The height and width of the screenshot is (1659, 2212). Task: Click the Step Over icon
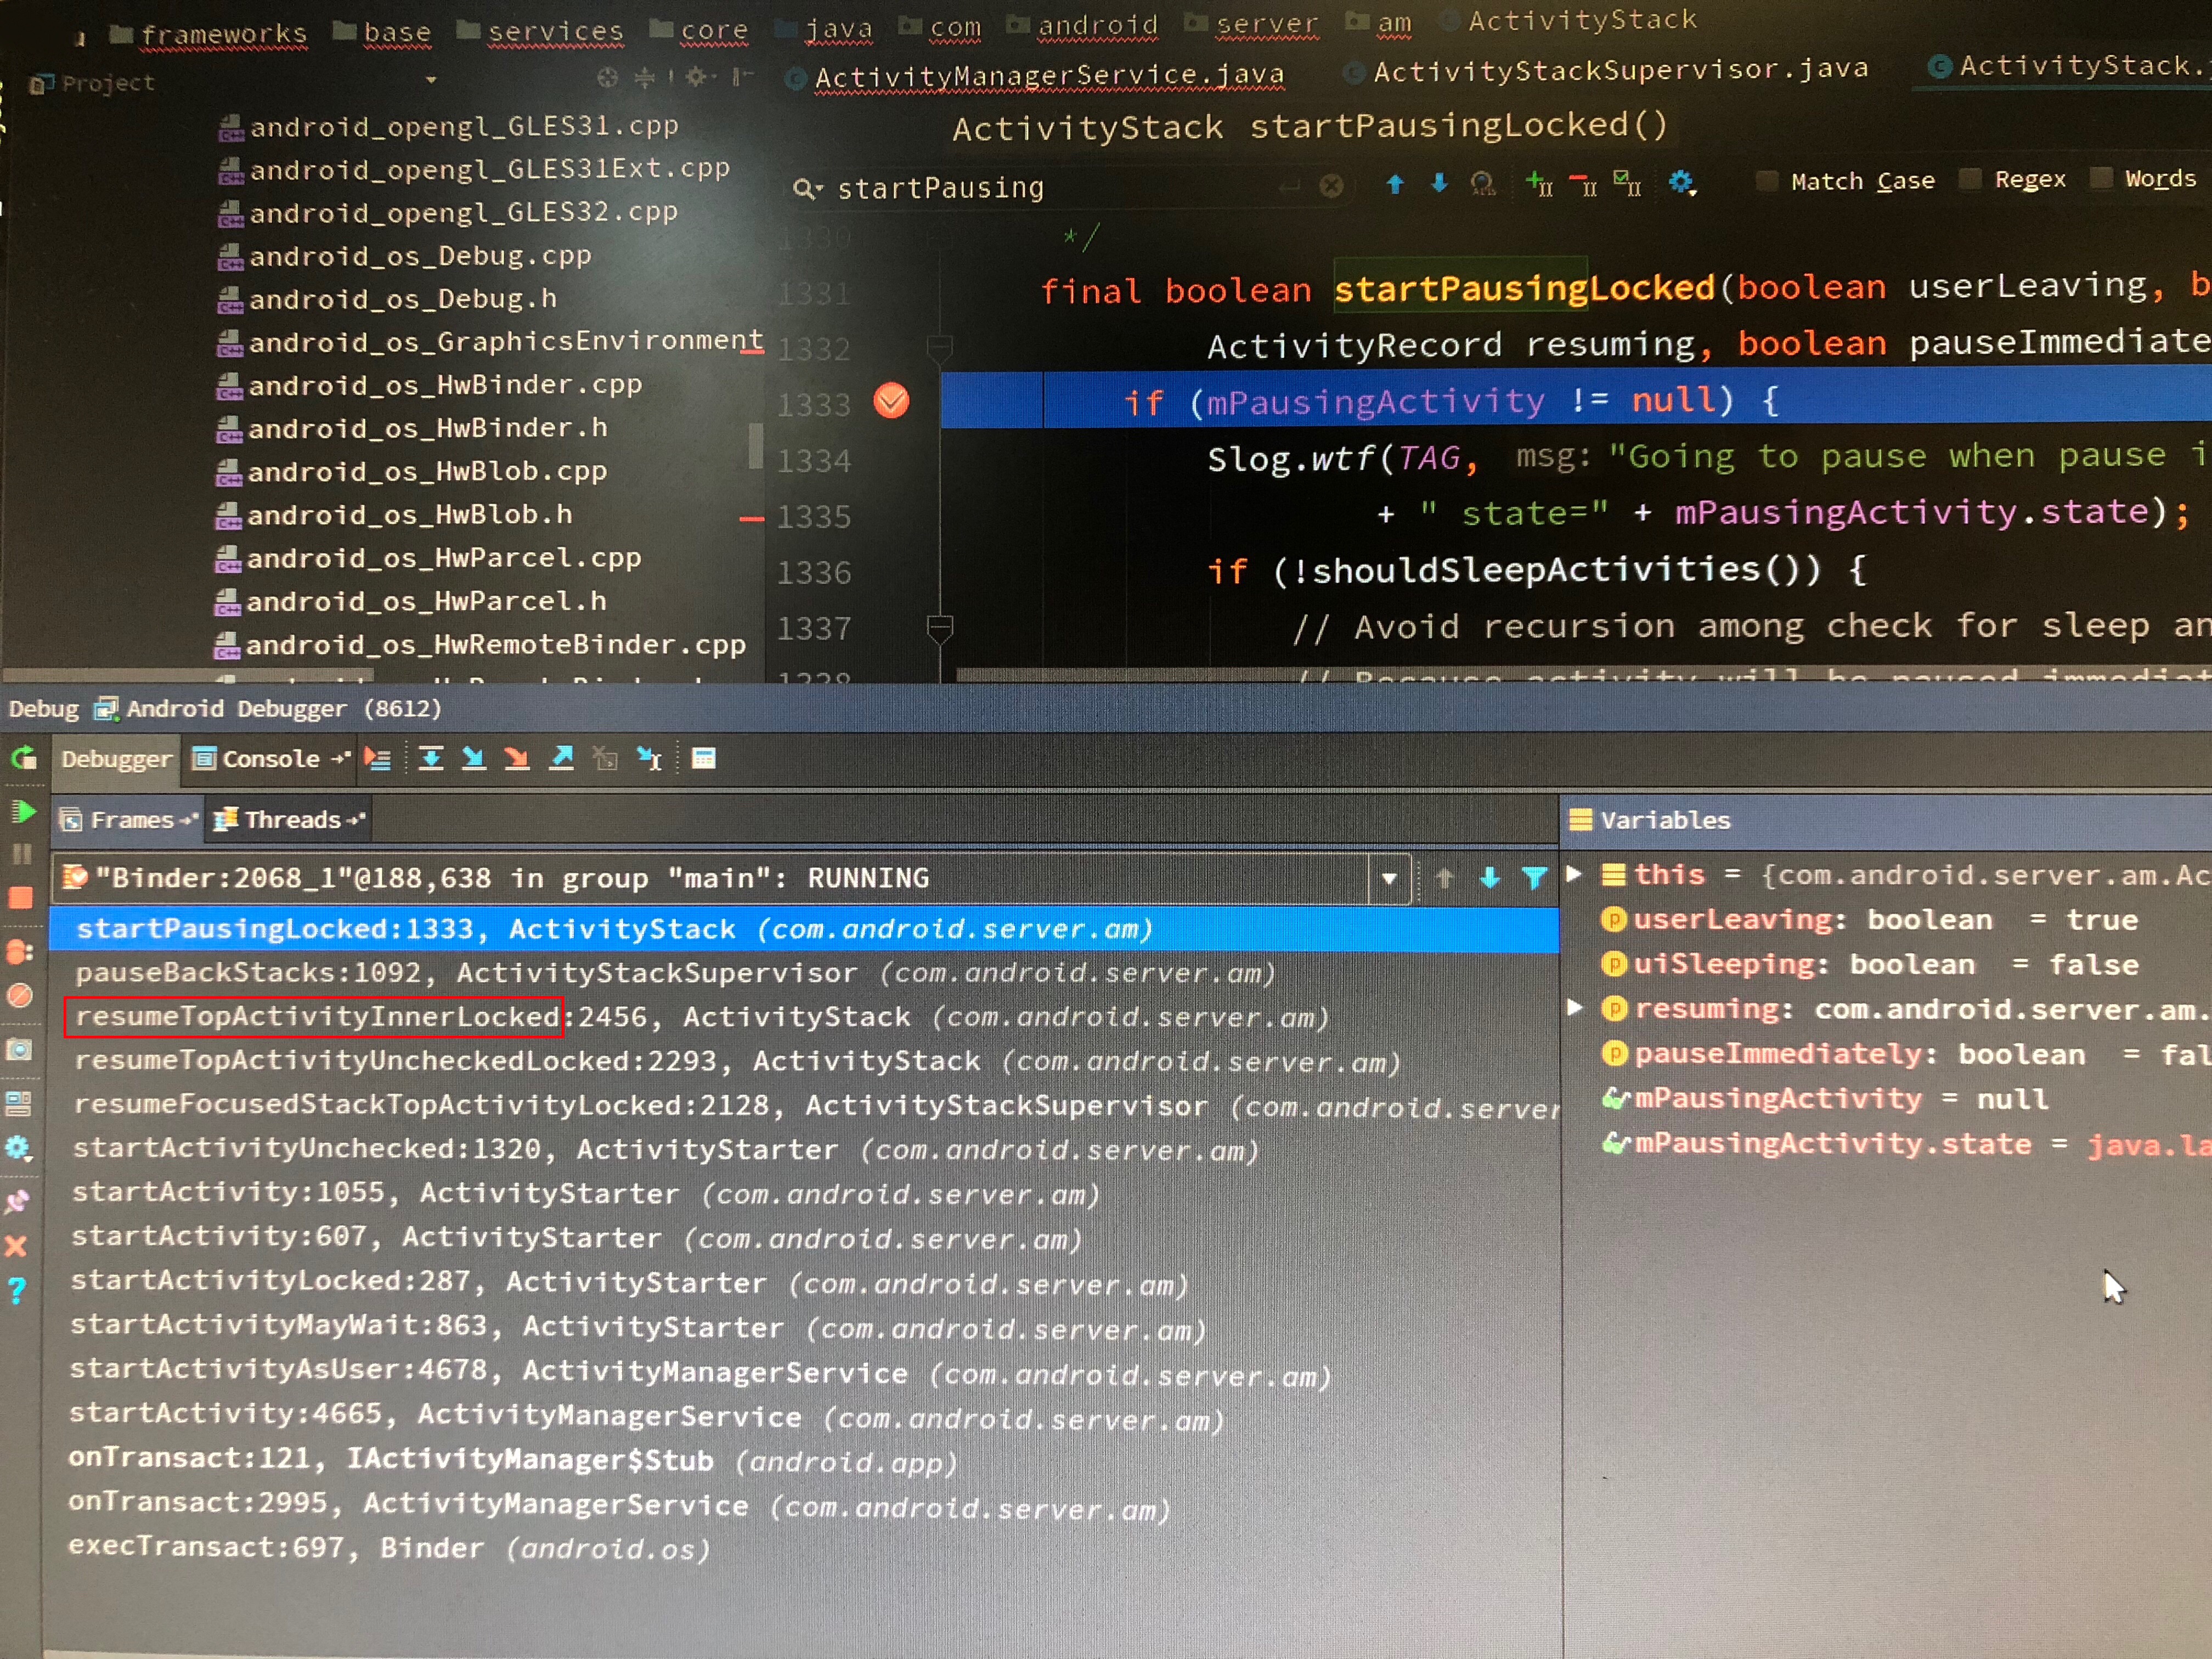pyautogui.click(x=431, y=759)
